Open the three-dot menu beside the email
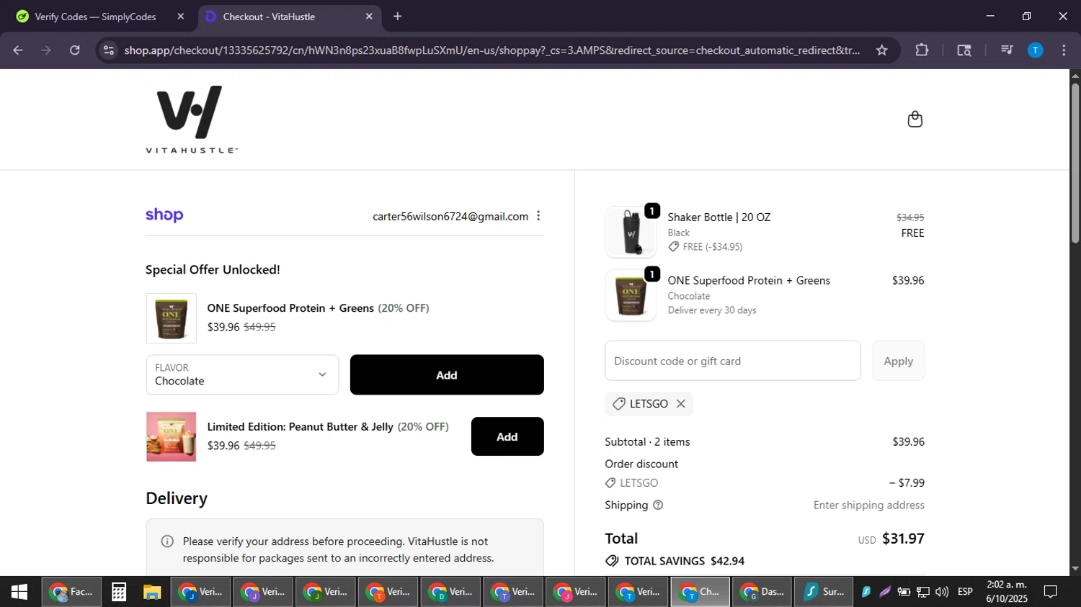Screen dimensions: 1081x607 point(538,216)
